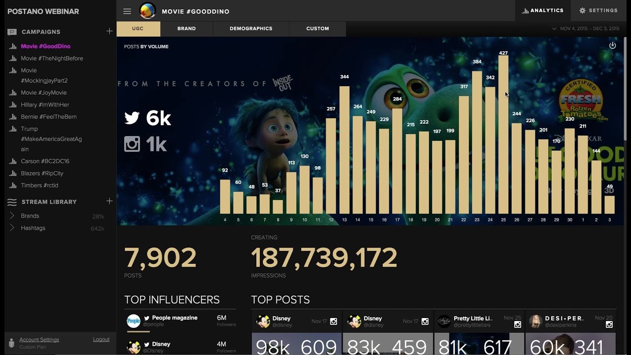
Task: Expand the Brands stream folder
Action: (12, 216)
